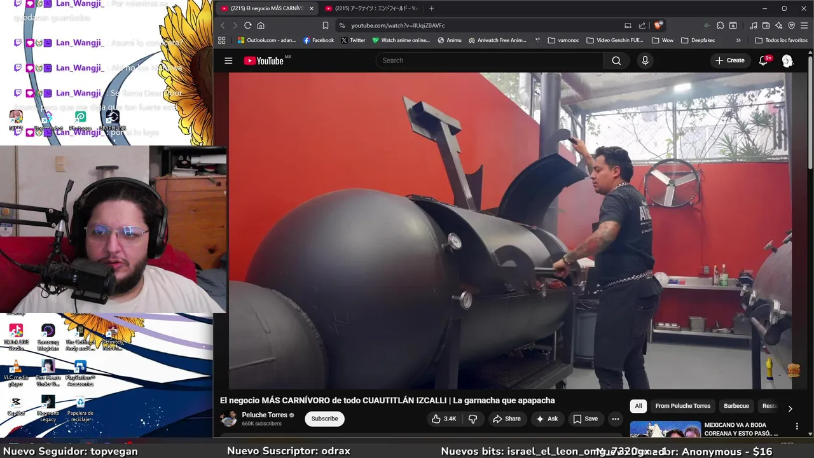Open the Video Genshin FUE bookmarks folder
This screenshot has width=814, height=458.
click(615, 40)
